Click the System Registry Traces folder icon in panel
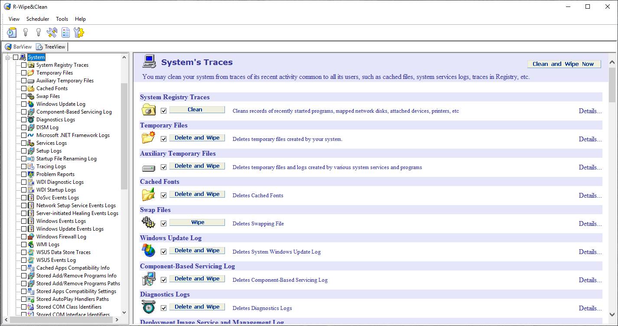 tap(149, 110)
